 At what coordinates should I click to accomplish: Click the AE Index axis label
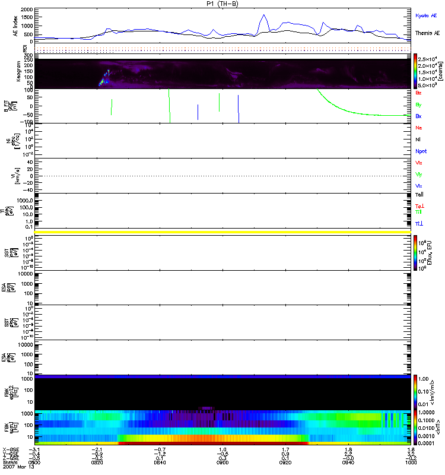click(15, 26)
